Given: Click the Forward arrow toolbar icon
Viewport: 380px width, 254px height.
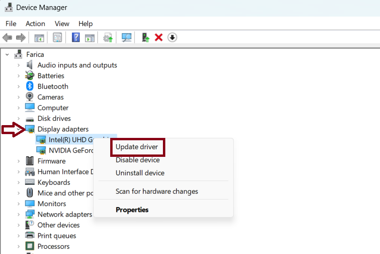Looking at the screenshot, I should 21,37.
